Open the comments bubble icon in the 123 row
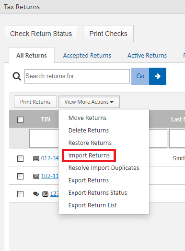Image resolution: width=185 pixels, height=251 pixels. (36, 194)
